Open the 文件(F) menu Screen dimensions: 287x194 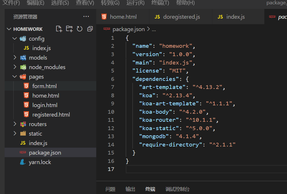click(x=11, y=3)
